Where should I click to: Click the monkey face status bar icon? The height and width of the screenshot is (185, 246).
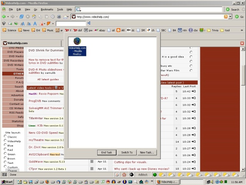(124, 175)
